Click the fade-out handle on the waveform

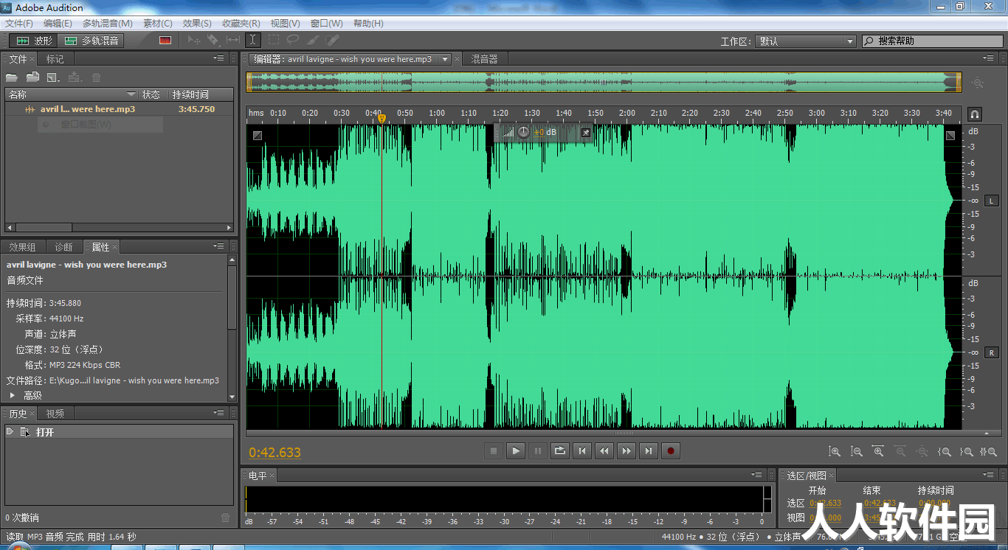coord(950,135)
